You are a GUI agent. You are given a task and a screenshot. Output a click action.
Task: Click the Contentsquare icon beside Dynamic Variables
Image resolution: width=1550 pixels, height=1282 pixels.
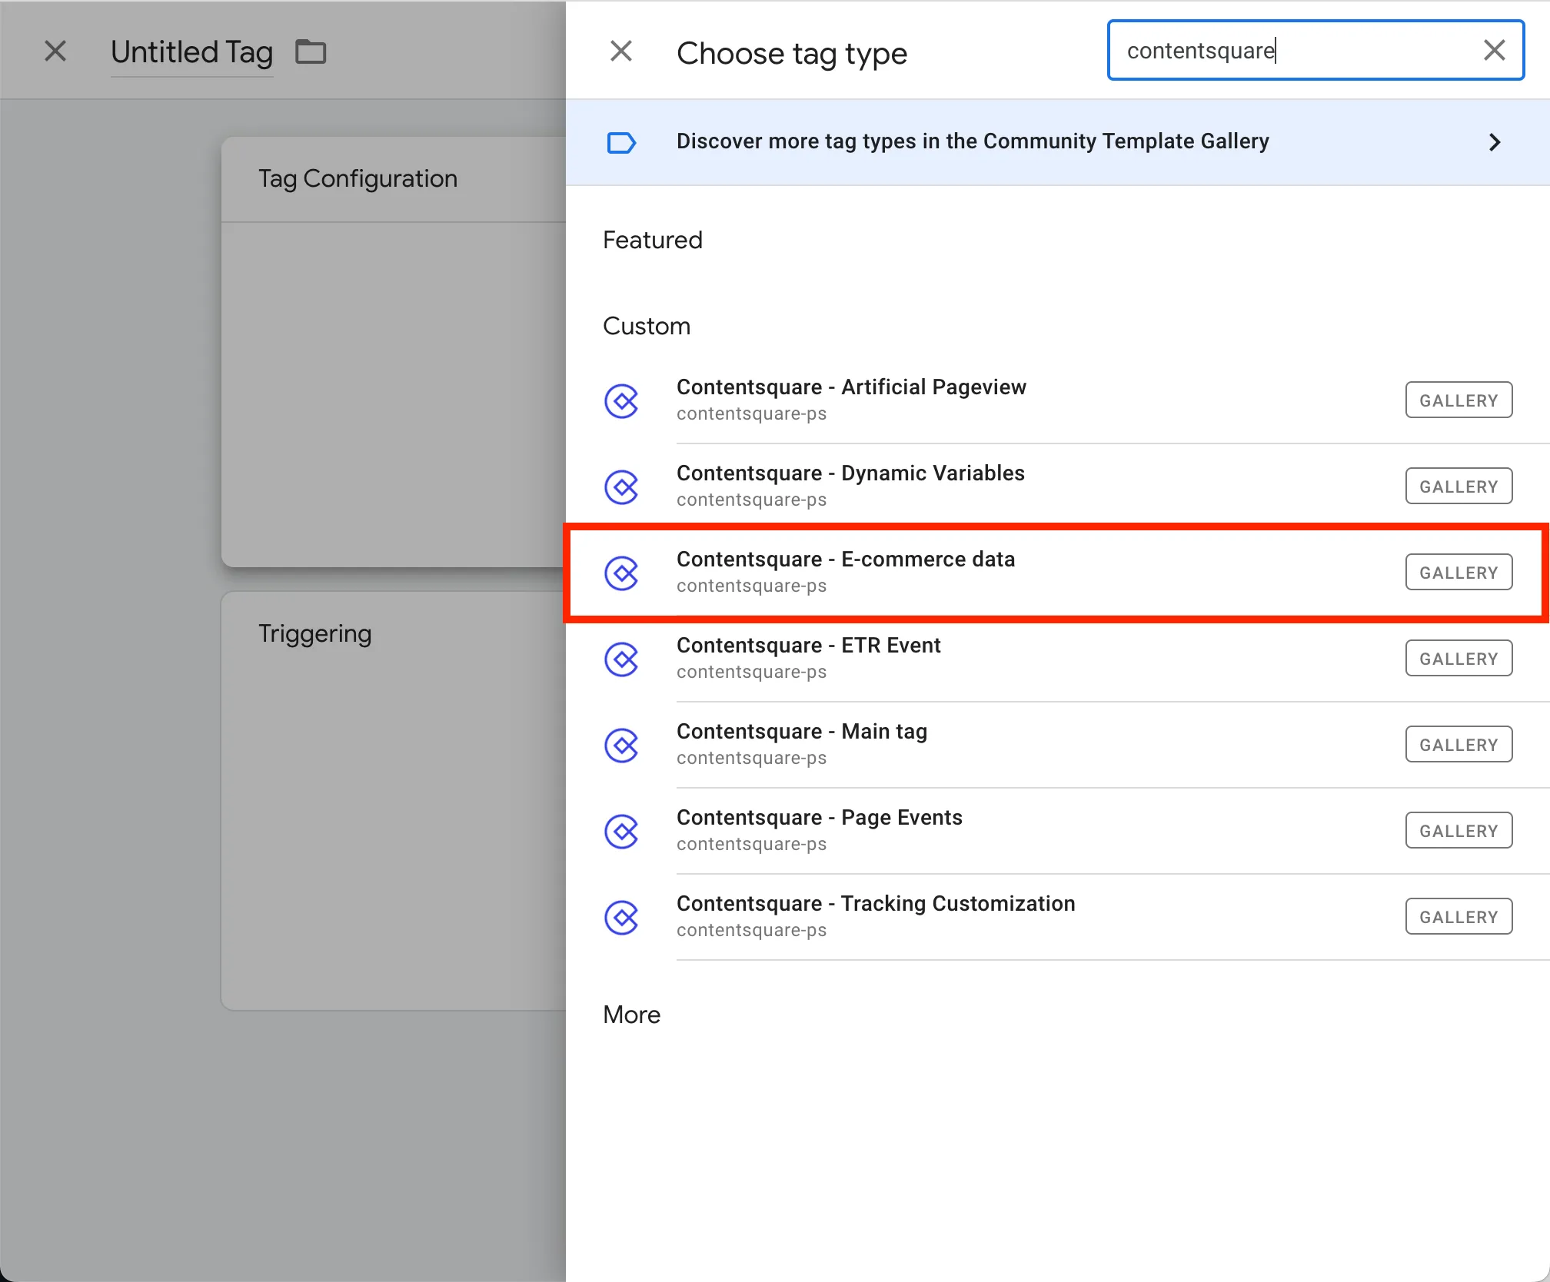(621, 487)
